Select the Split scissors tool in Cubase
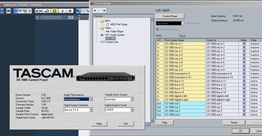Viewport: 262px width, 136px height. coord(87,11)
